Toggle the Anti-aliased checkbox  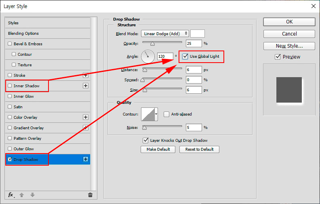(166, 114)
